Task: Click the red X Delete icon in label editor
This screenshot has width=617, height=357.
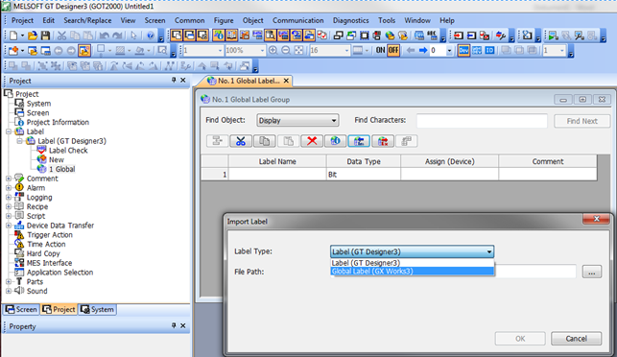Action: pos(312,141)
